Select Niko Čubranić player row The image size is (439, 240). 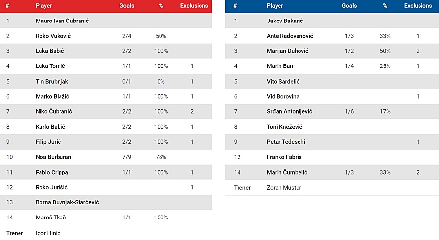[x=106, y=111]
